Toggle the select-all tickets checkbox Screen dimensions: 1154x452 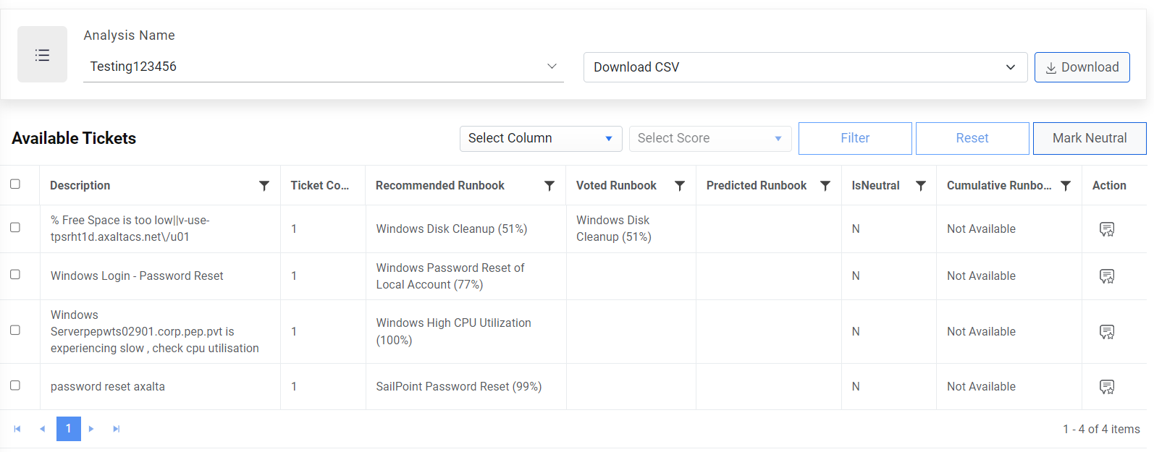tap(15, 184)
